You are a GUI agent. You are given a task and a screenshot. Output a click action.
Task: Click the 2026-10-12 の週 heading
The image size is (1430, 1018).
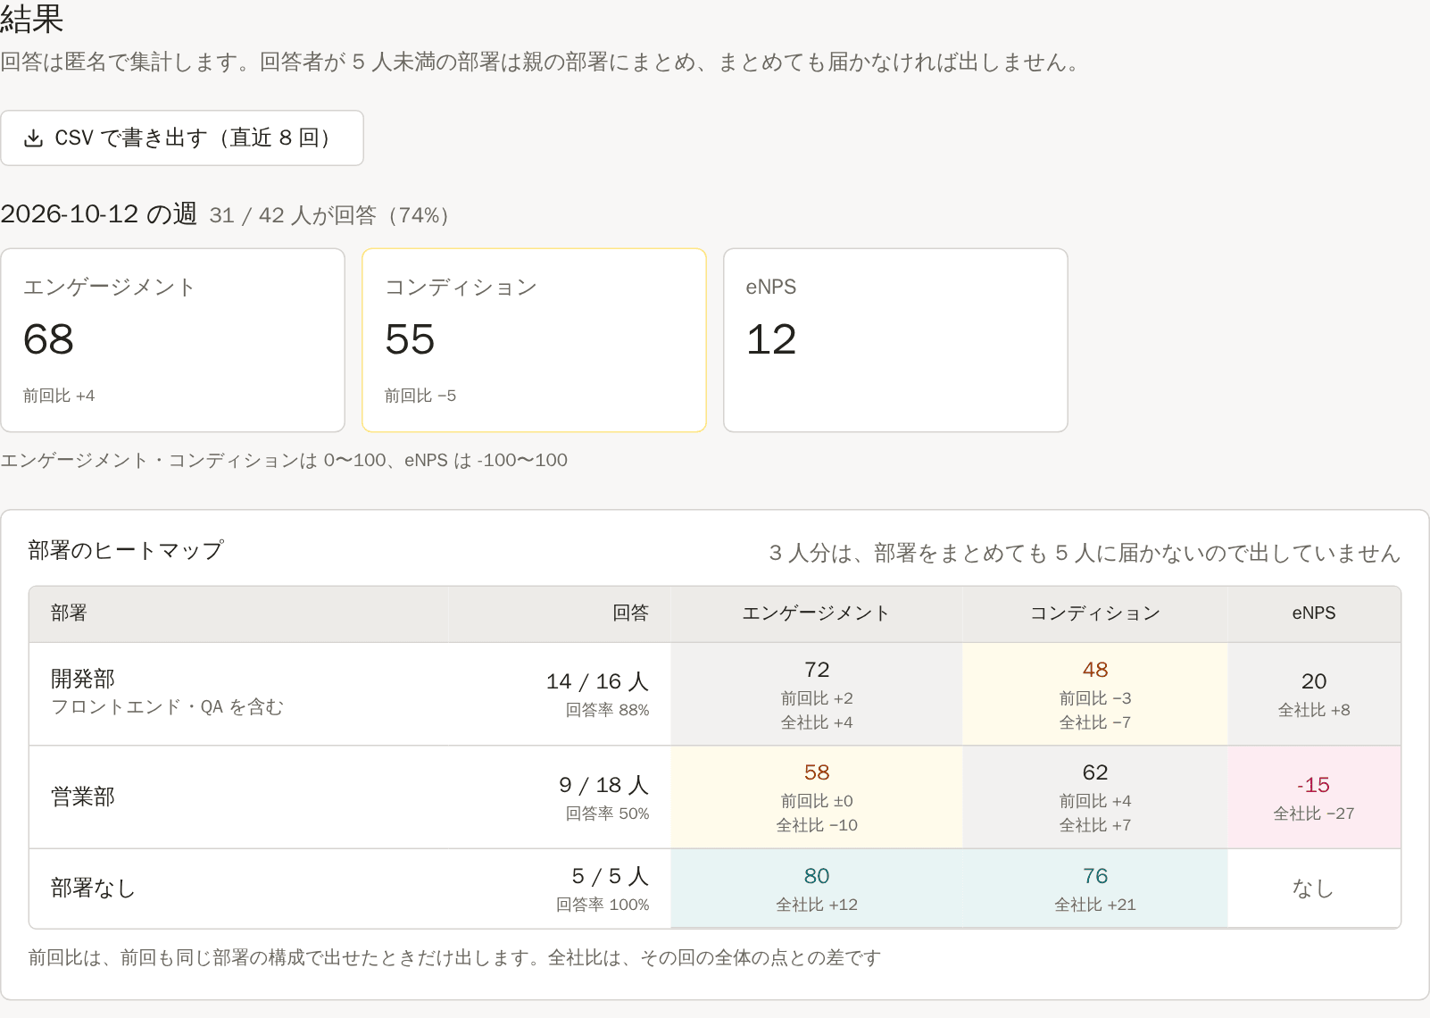[98, 214]
